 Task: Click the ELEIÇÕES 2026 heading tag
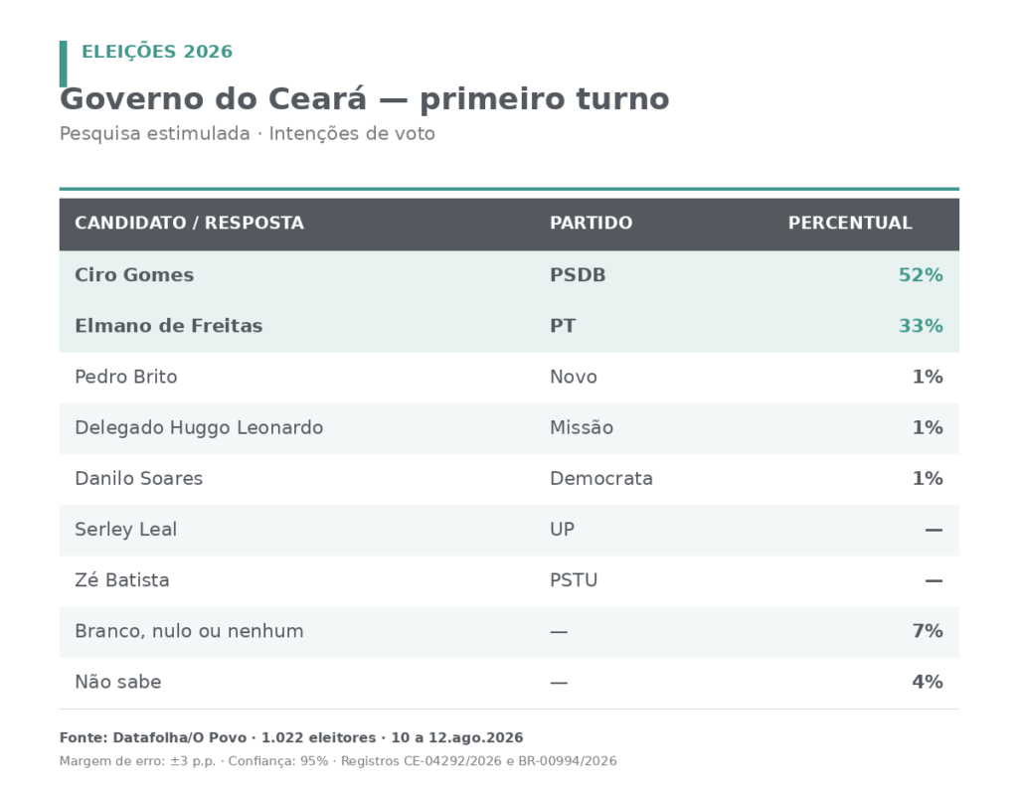(x=157, y=52)
